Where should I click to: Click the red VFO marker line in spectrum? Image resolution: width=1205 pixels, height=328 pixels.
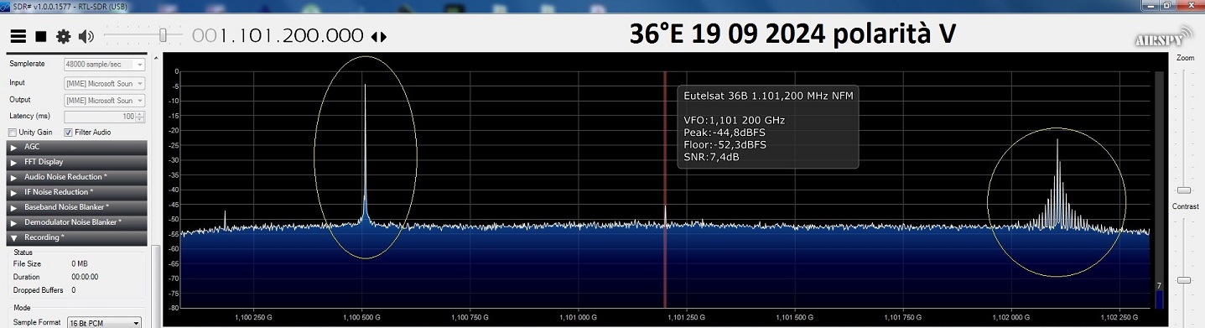point(665,189)
